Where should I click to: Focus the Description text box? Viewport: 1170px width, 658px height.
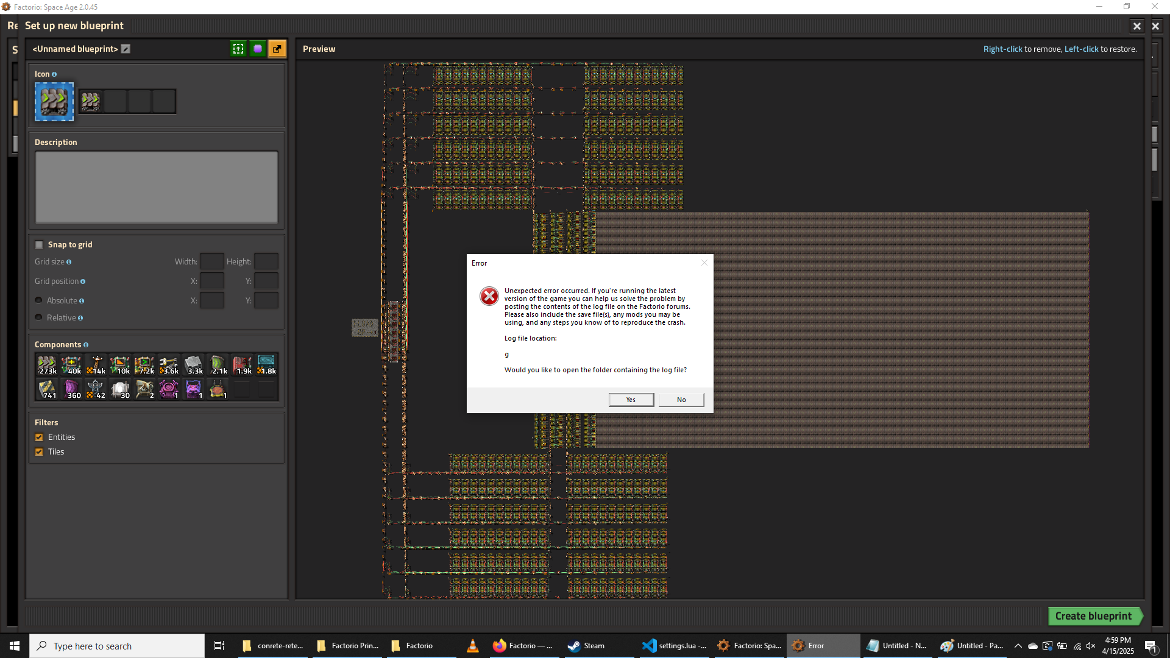click(x=157, y=187)
